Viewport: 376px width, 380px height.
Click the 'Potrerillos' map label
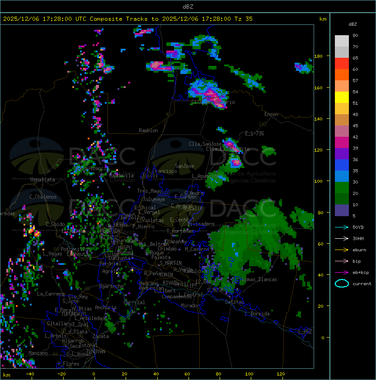pyautogui.click(x=75, y=249)
